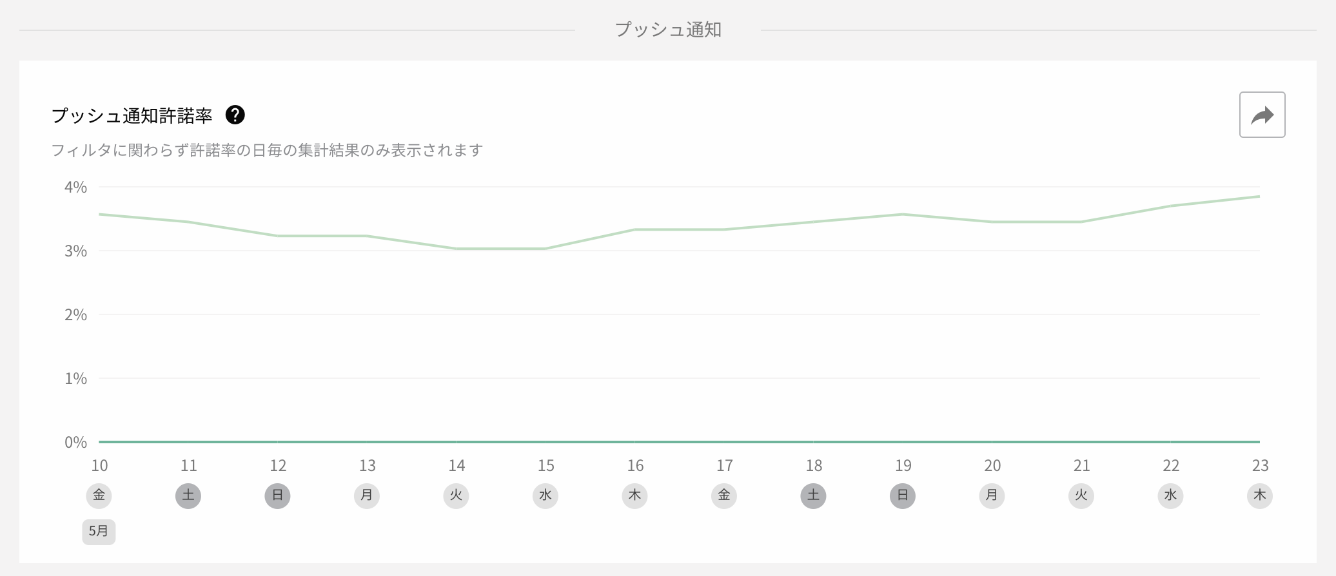Click the 4% axis label
1336x576 pixels.
coord(76,188)
